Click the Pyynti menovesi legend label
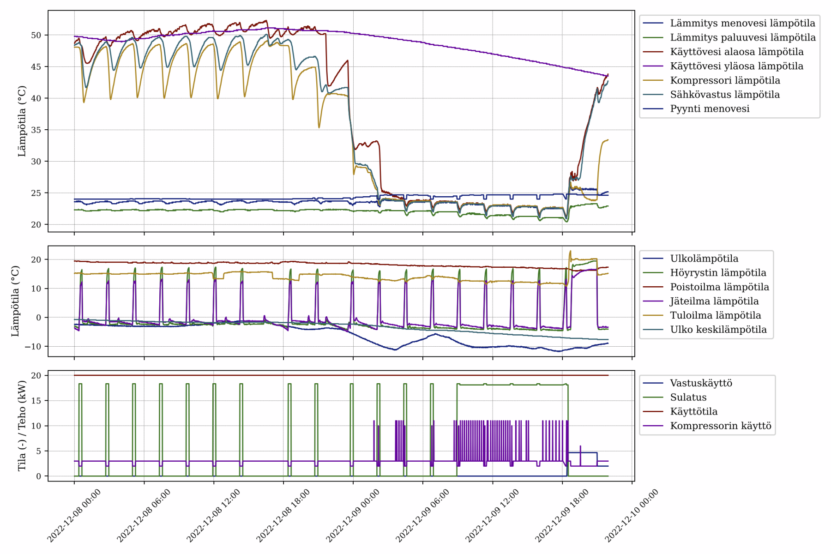Screen dimensions: 831x554 710,109
